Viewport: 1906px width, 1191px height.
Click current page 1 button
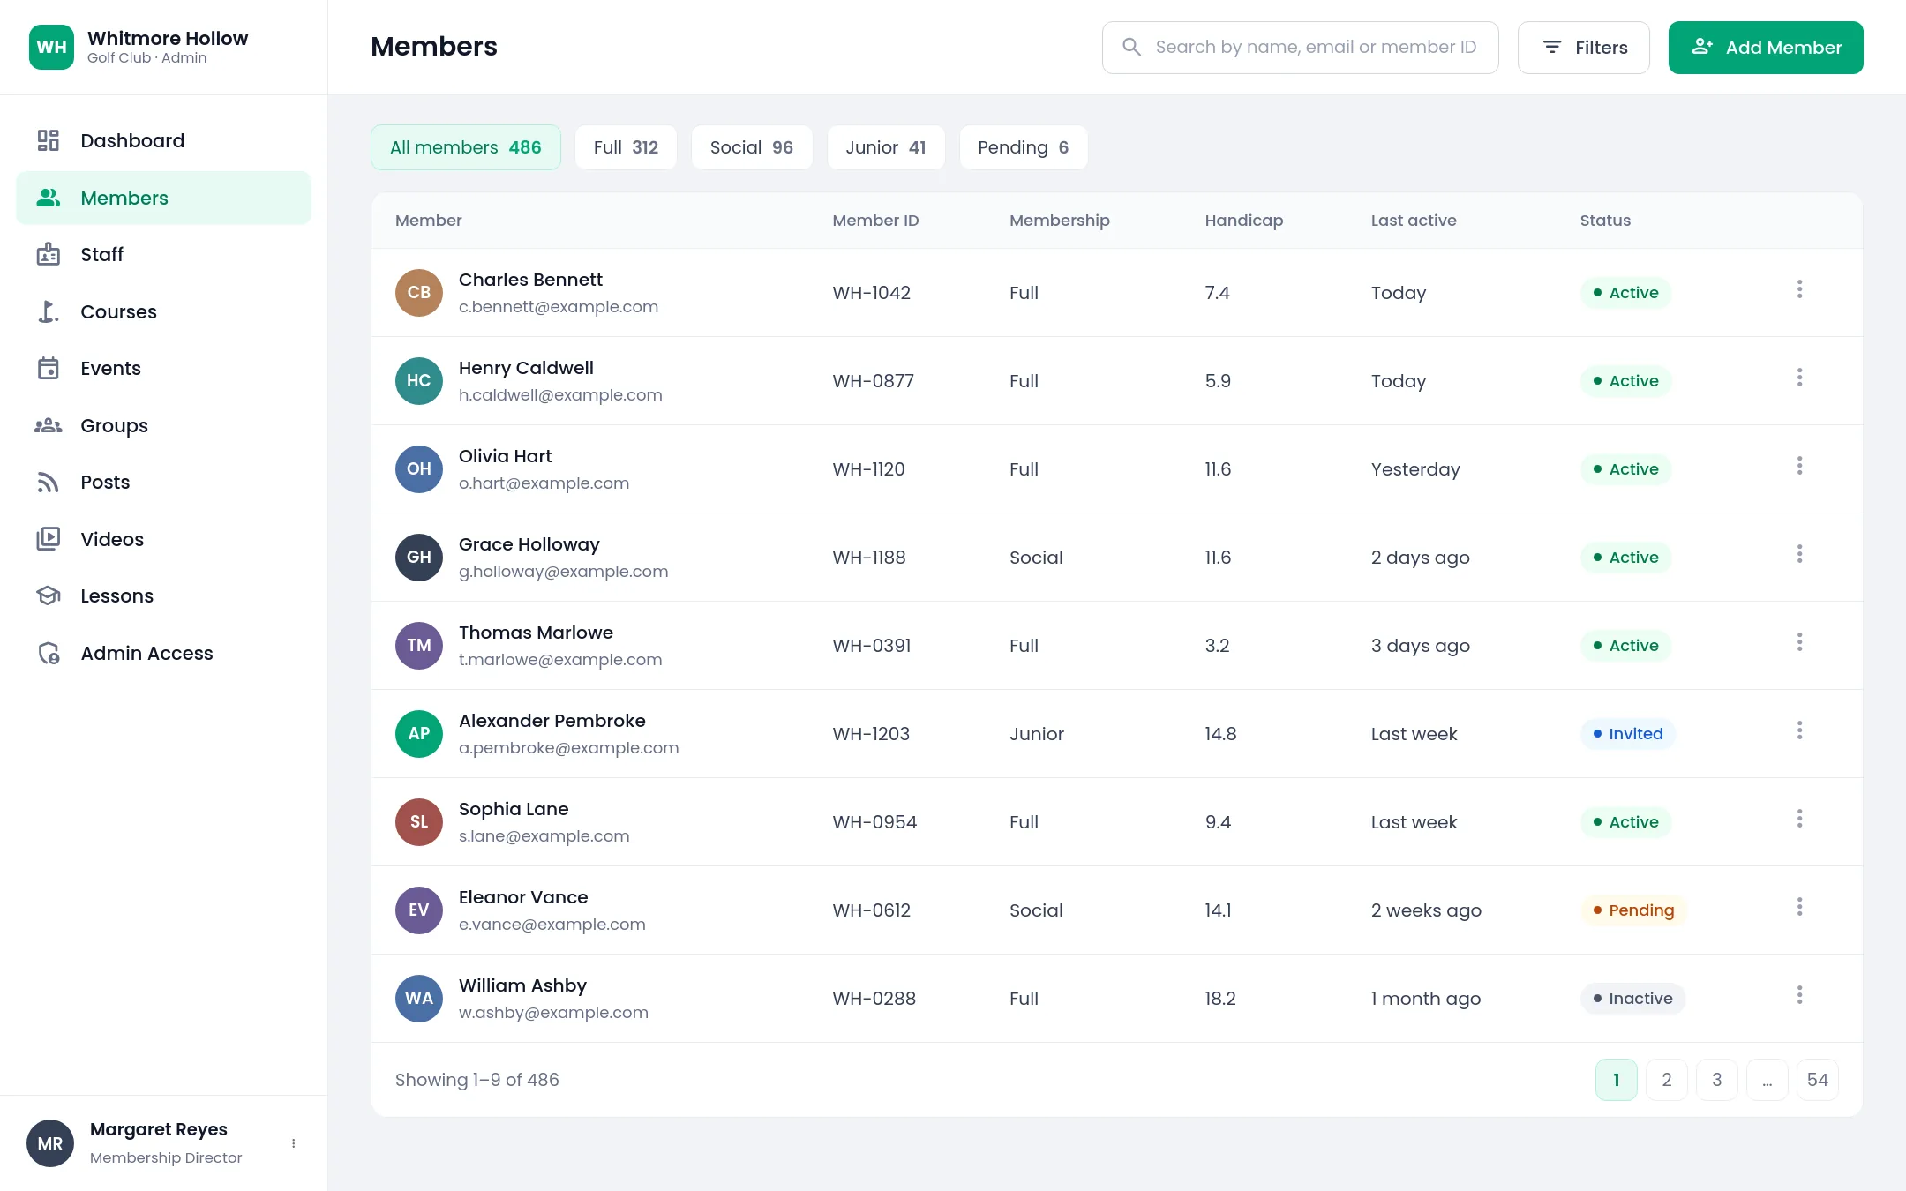point(1617,1080)
